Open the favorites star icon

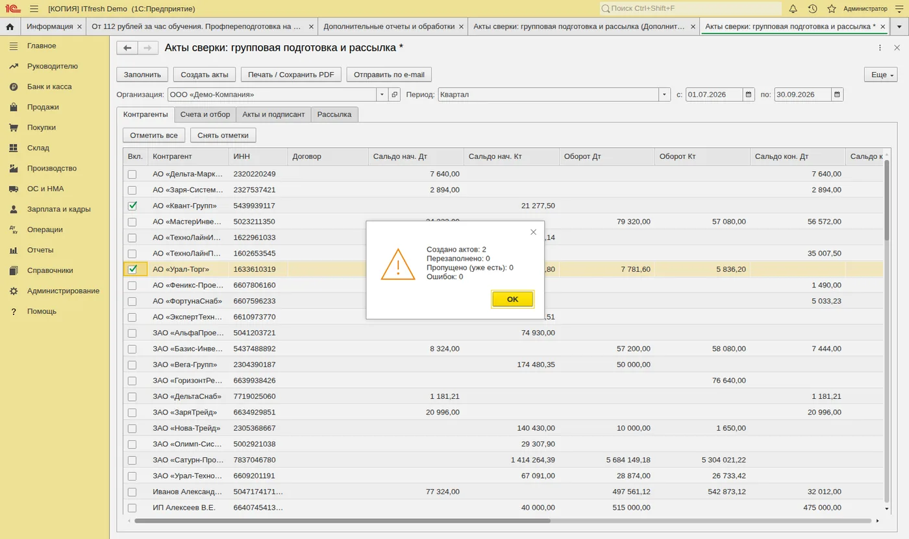(x=832, y=8)
